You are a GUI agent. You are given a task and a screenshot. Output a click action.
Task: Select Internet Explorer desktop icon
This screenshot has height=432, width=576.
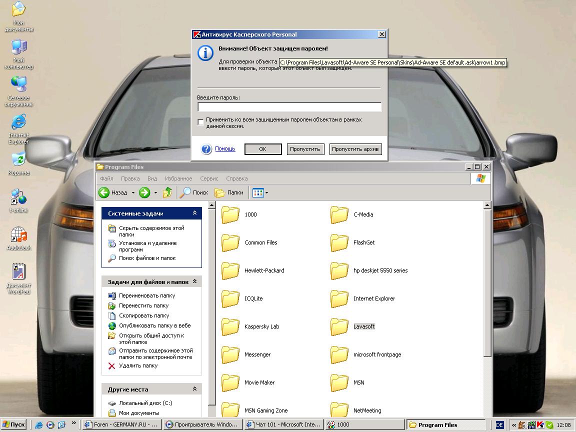(x=18, y=129)
